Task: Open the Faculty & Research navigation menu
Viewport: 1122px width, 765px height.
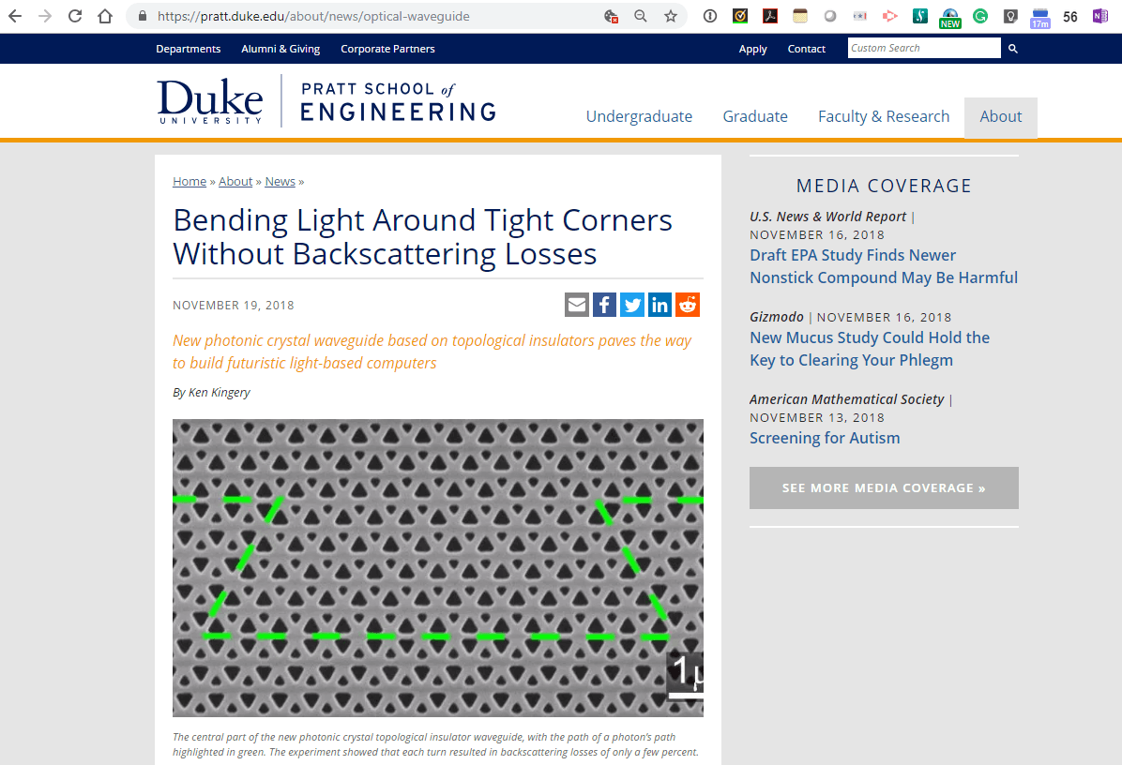Action: click(x=883, y=116)
